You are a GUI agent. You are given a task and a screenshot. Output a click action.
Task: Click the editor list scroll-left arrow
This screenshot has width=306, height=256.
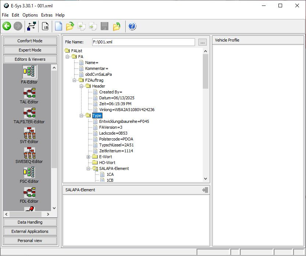click(x=6, y=214)
